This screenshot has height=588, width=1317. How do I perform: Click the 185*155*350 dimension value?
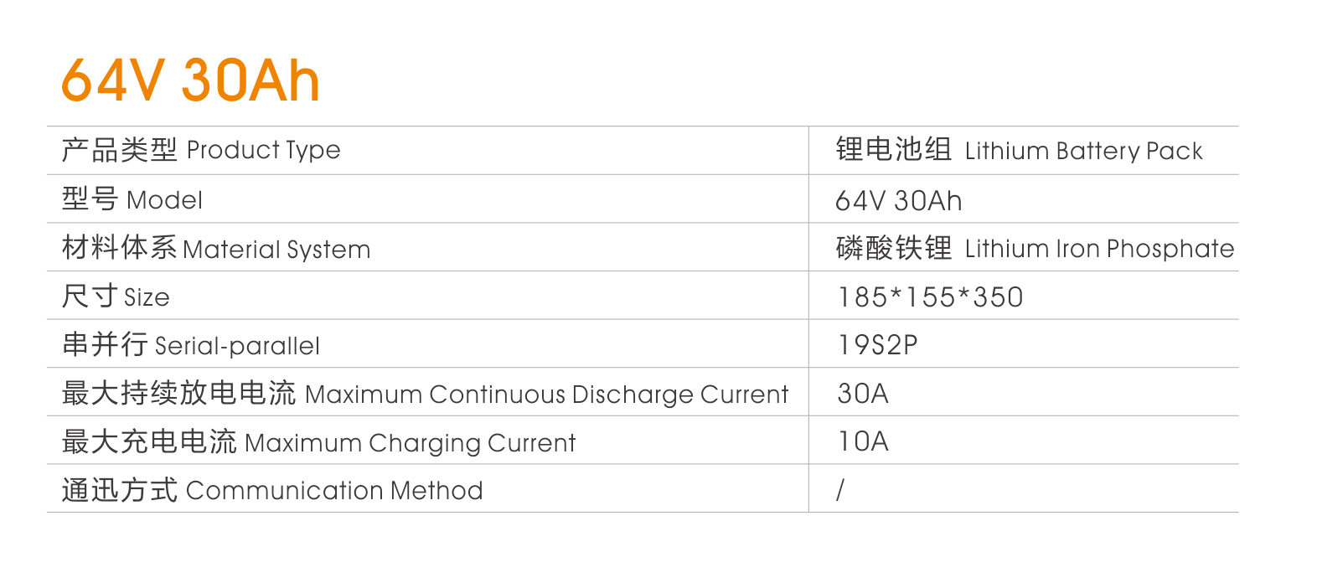(x=930, y=297)
